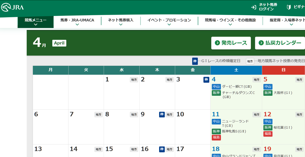305x157 pixels.
Task: Click the 地方 badge on April 15
Action: coord(134,149)
